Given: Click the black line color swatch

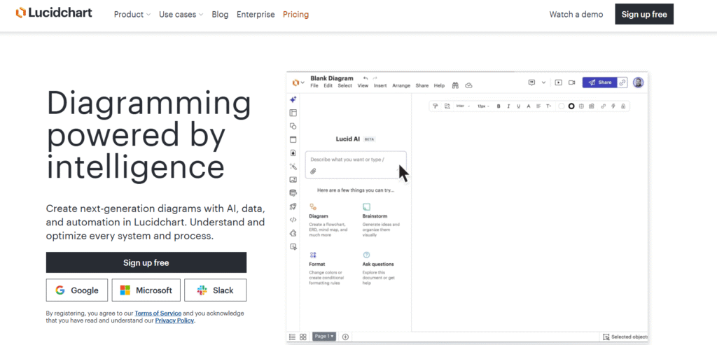Looking at the screenshot, I should (571, 106).
